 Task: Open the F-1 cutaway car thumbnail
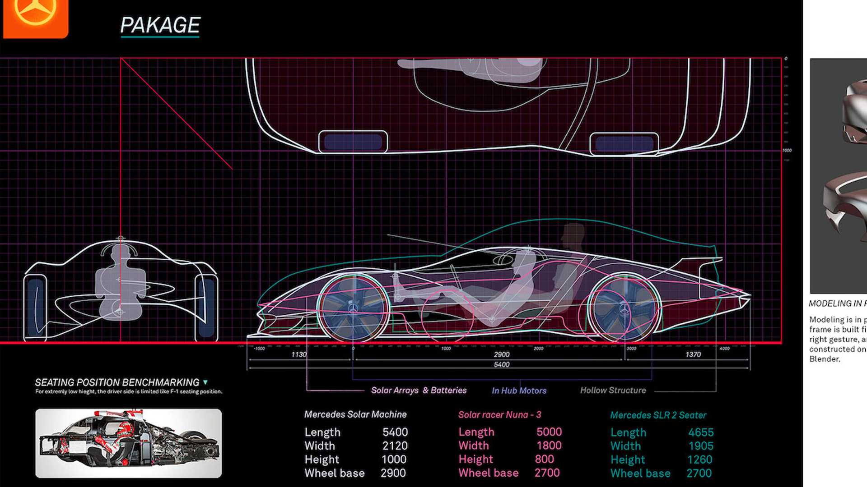point(129,443)
